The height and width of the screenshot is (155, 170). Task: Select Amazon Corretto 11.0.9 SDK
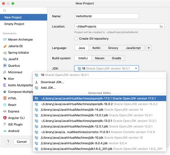[x=100, y=132]
